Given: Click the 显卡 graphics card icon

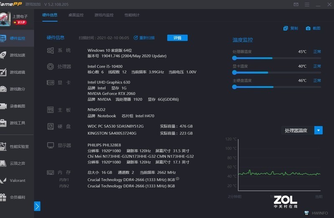Looking at the screenshot, I should [50, 82].
